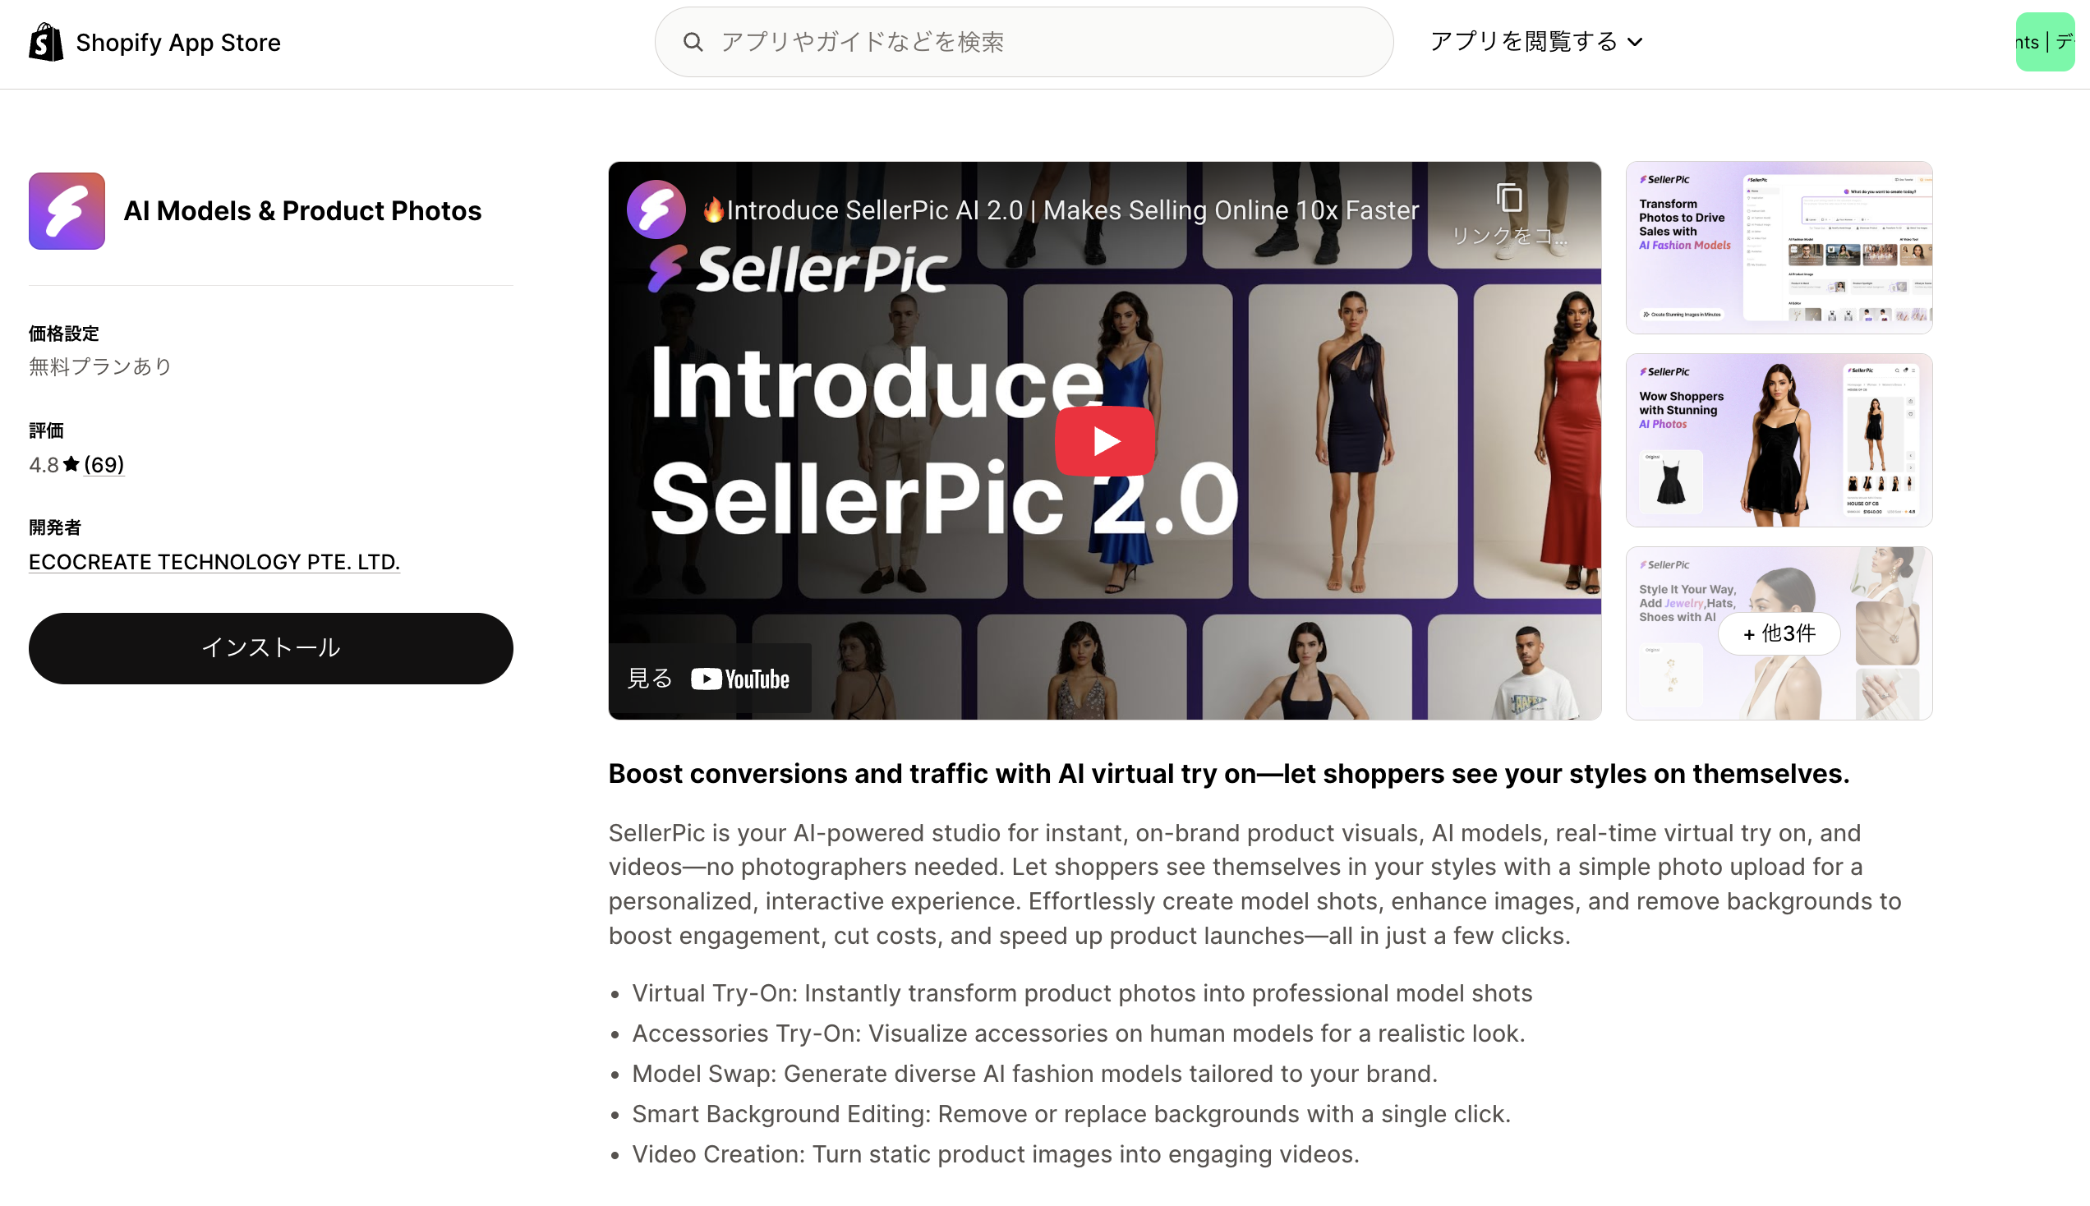Open the (69) reviews link
2090x1206 pixels.
[x=104, y=465]
